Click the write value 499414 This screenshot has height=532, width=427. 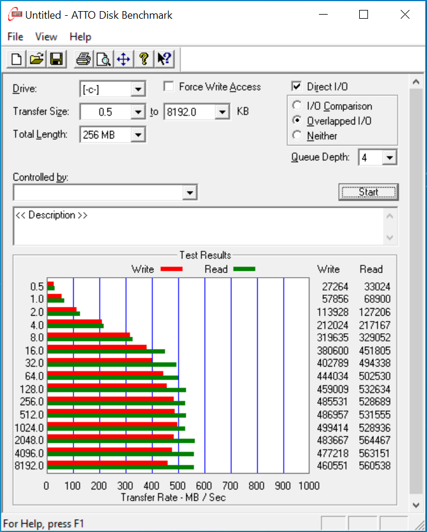coord(332,427)
